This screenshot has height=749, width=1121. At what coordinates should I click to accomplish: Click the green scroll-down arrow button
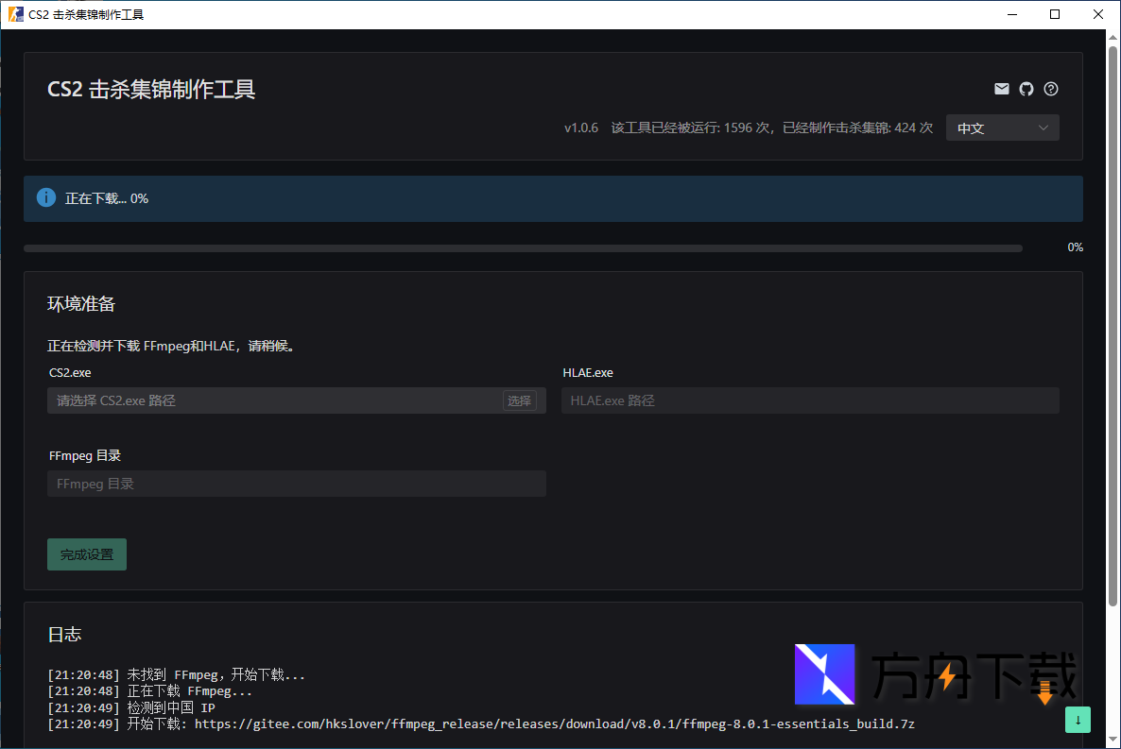[1078, 720]
